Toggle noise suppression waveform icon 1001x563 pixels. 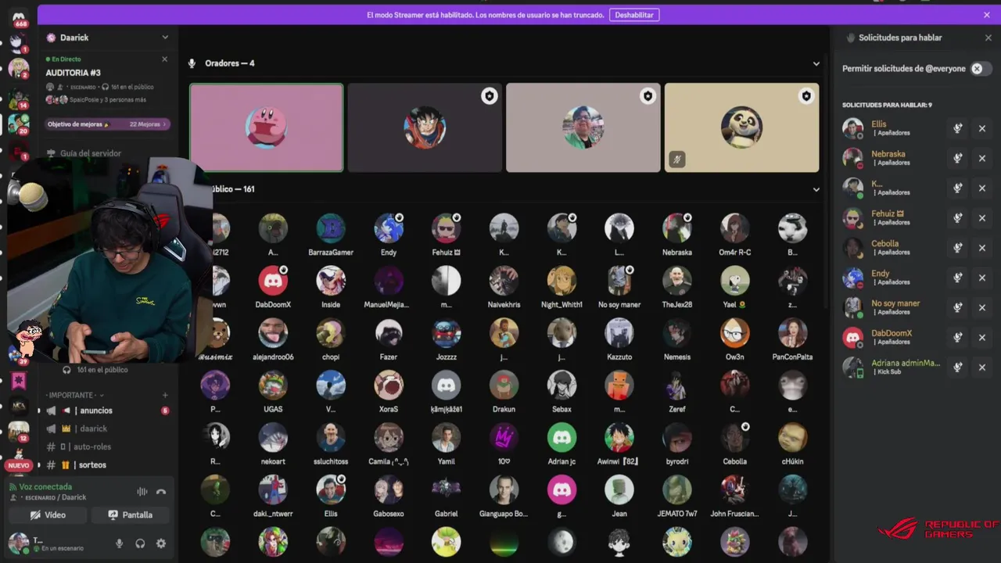point(142,492)
